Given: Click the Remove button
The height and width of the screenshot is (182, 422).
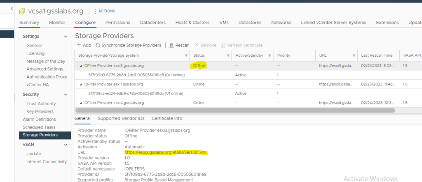Looking at the screenshot, I should pyautogui.click(x=205, y=45).
